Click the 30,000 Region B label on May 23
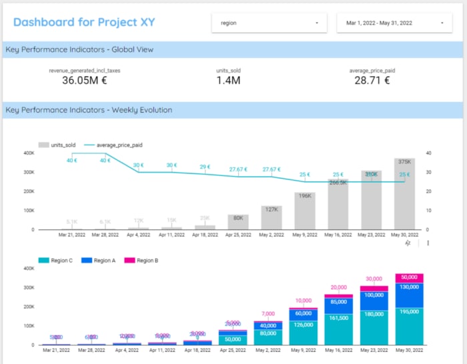The height and width of the screenshot is (364, 467). click(374, 279)
